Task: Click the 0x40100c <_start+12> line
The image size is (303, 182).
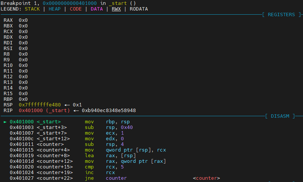Action: coord(40,138)
